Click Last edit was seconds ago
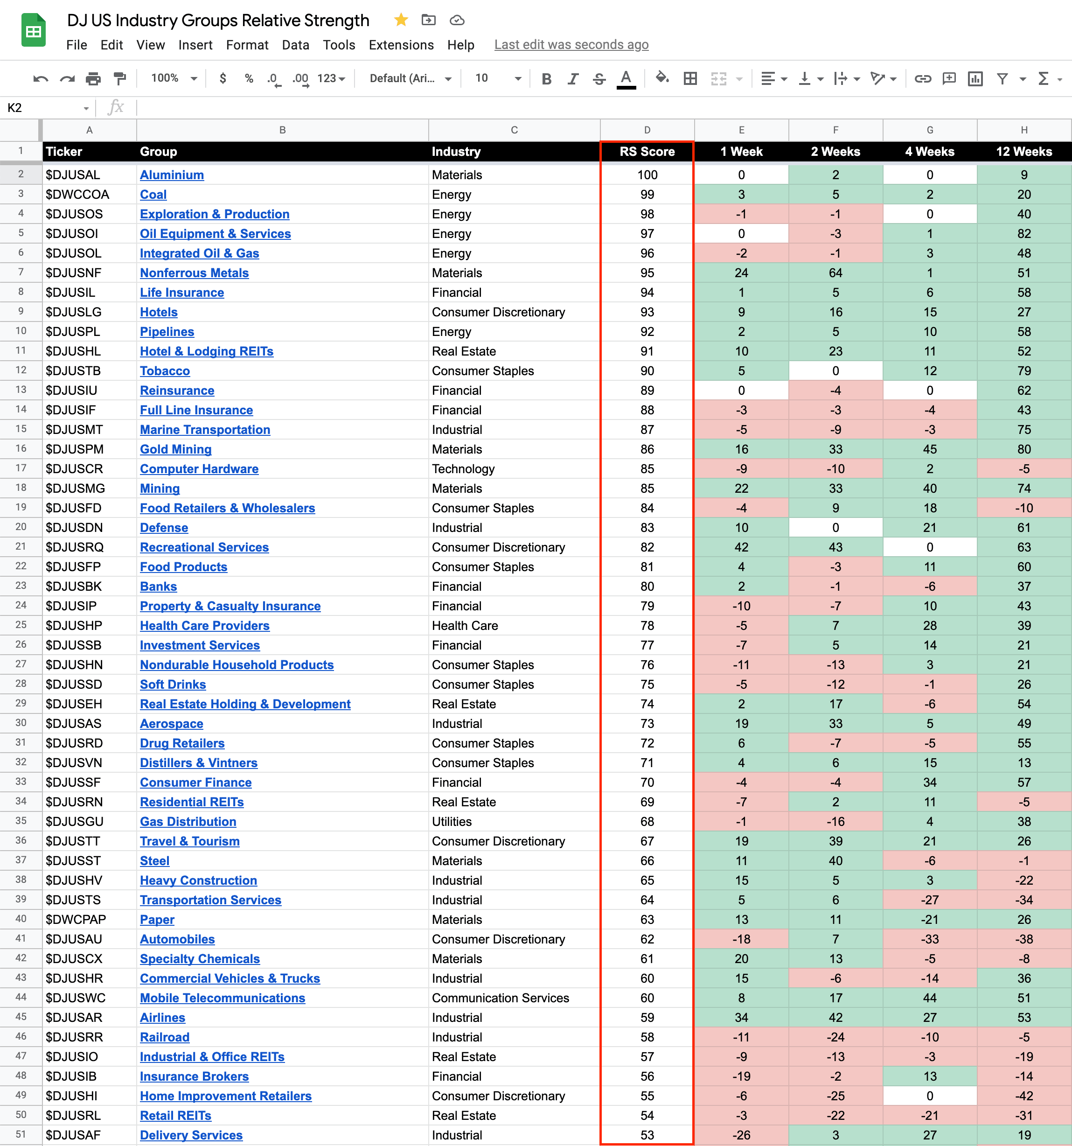The height and width of the screenshot is (1146, 1072). click(x=571, y=45)
